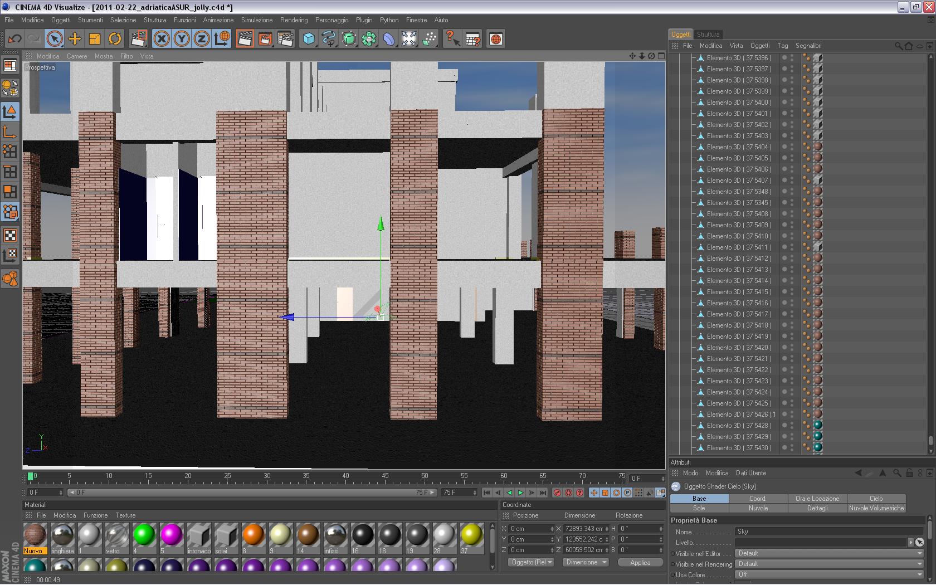Select tree item Elemento 3D (37 5408)

pos(739,214)
